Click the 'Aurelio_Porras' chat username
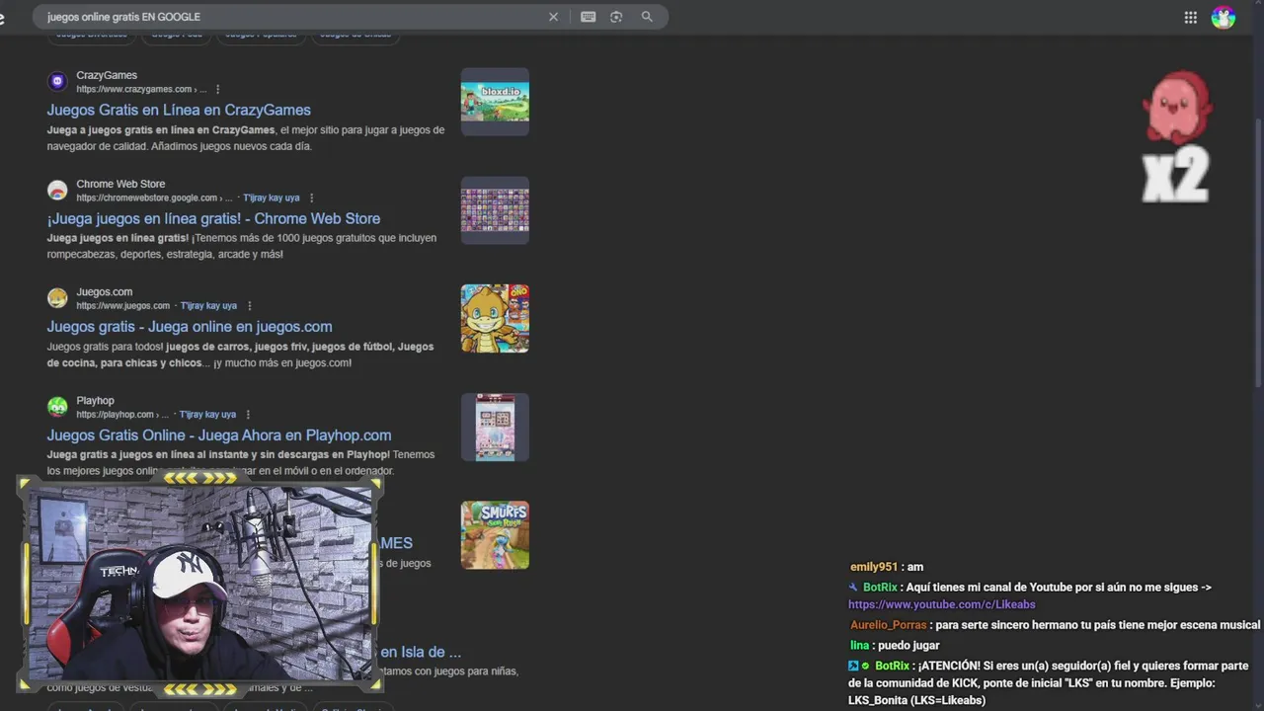The width and height of the screenshot is (1264, 711). click(x=889, y=625)
